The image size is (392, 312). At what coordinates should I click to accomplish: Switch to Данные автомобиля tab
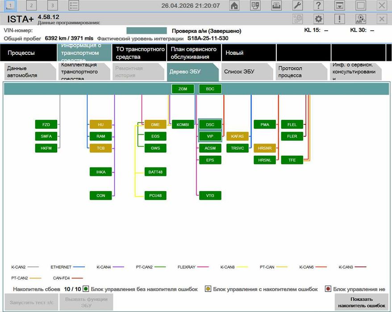pos(30,72)
